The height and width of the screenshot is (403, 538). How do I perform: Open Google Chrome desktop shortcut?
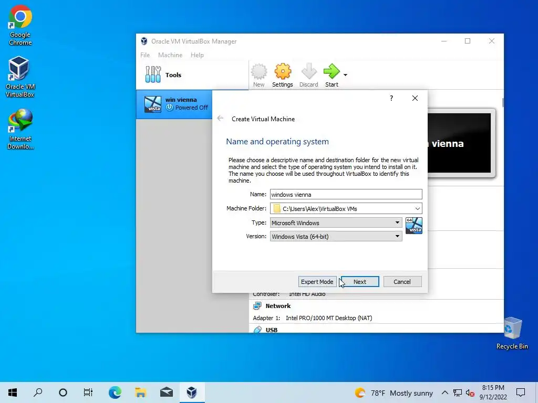tap(20, 25)
